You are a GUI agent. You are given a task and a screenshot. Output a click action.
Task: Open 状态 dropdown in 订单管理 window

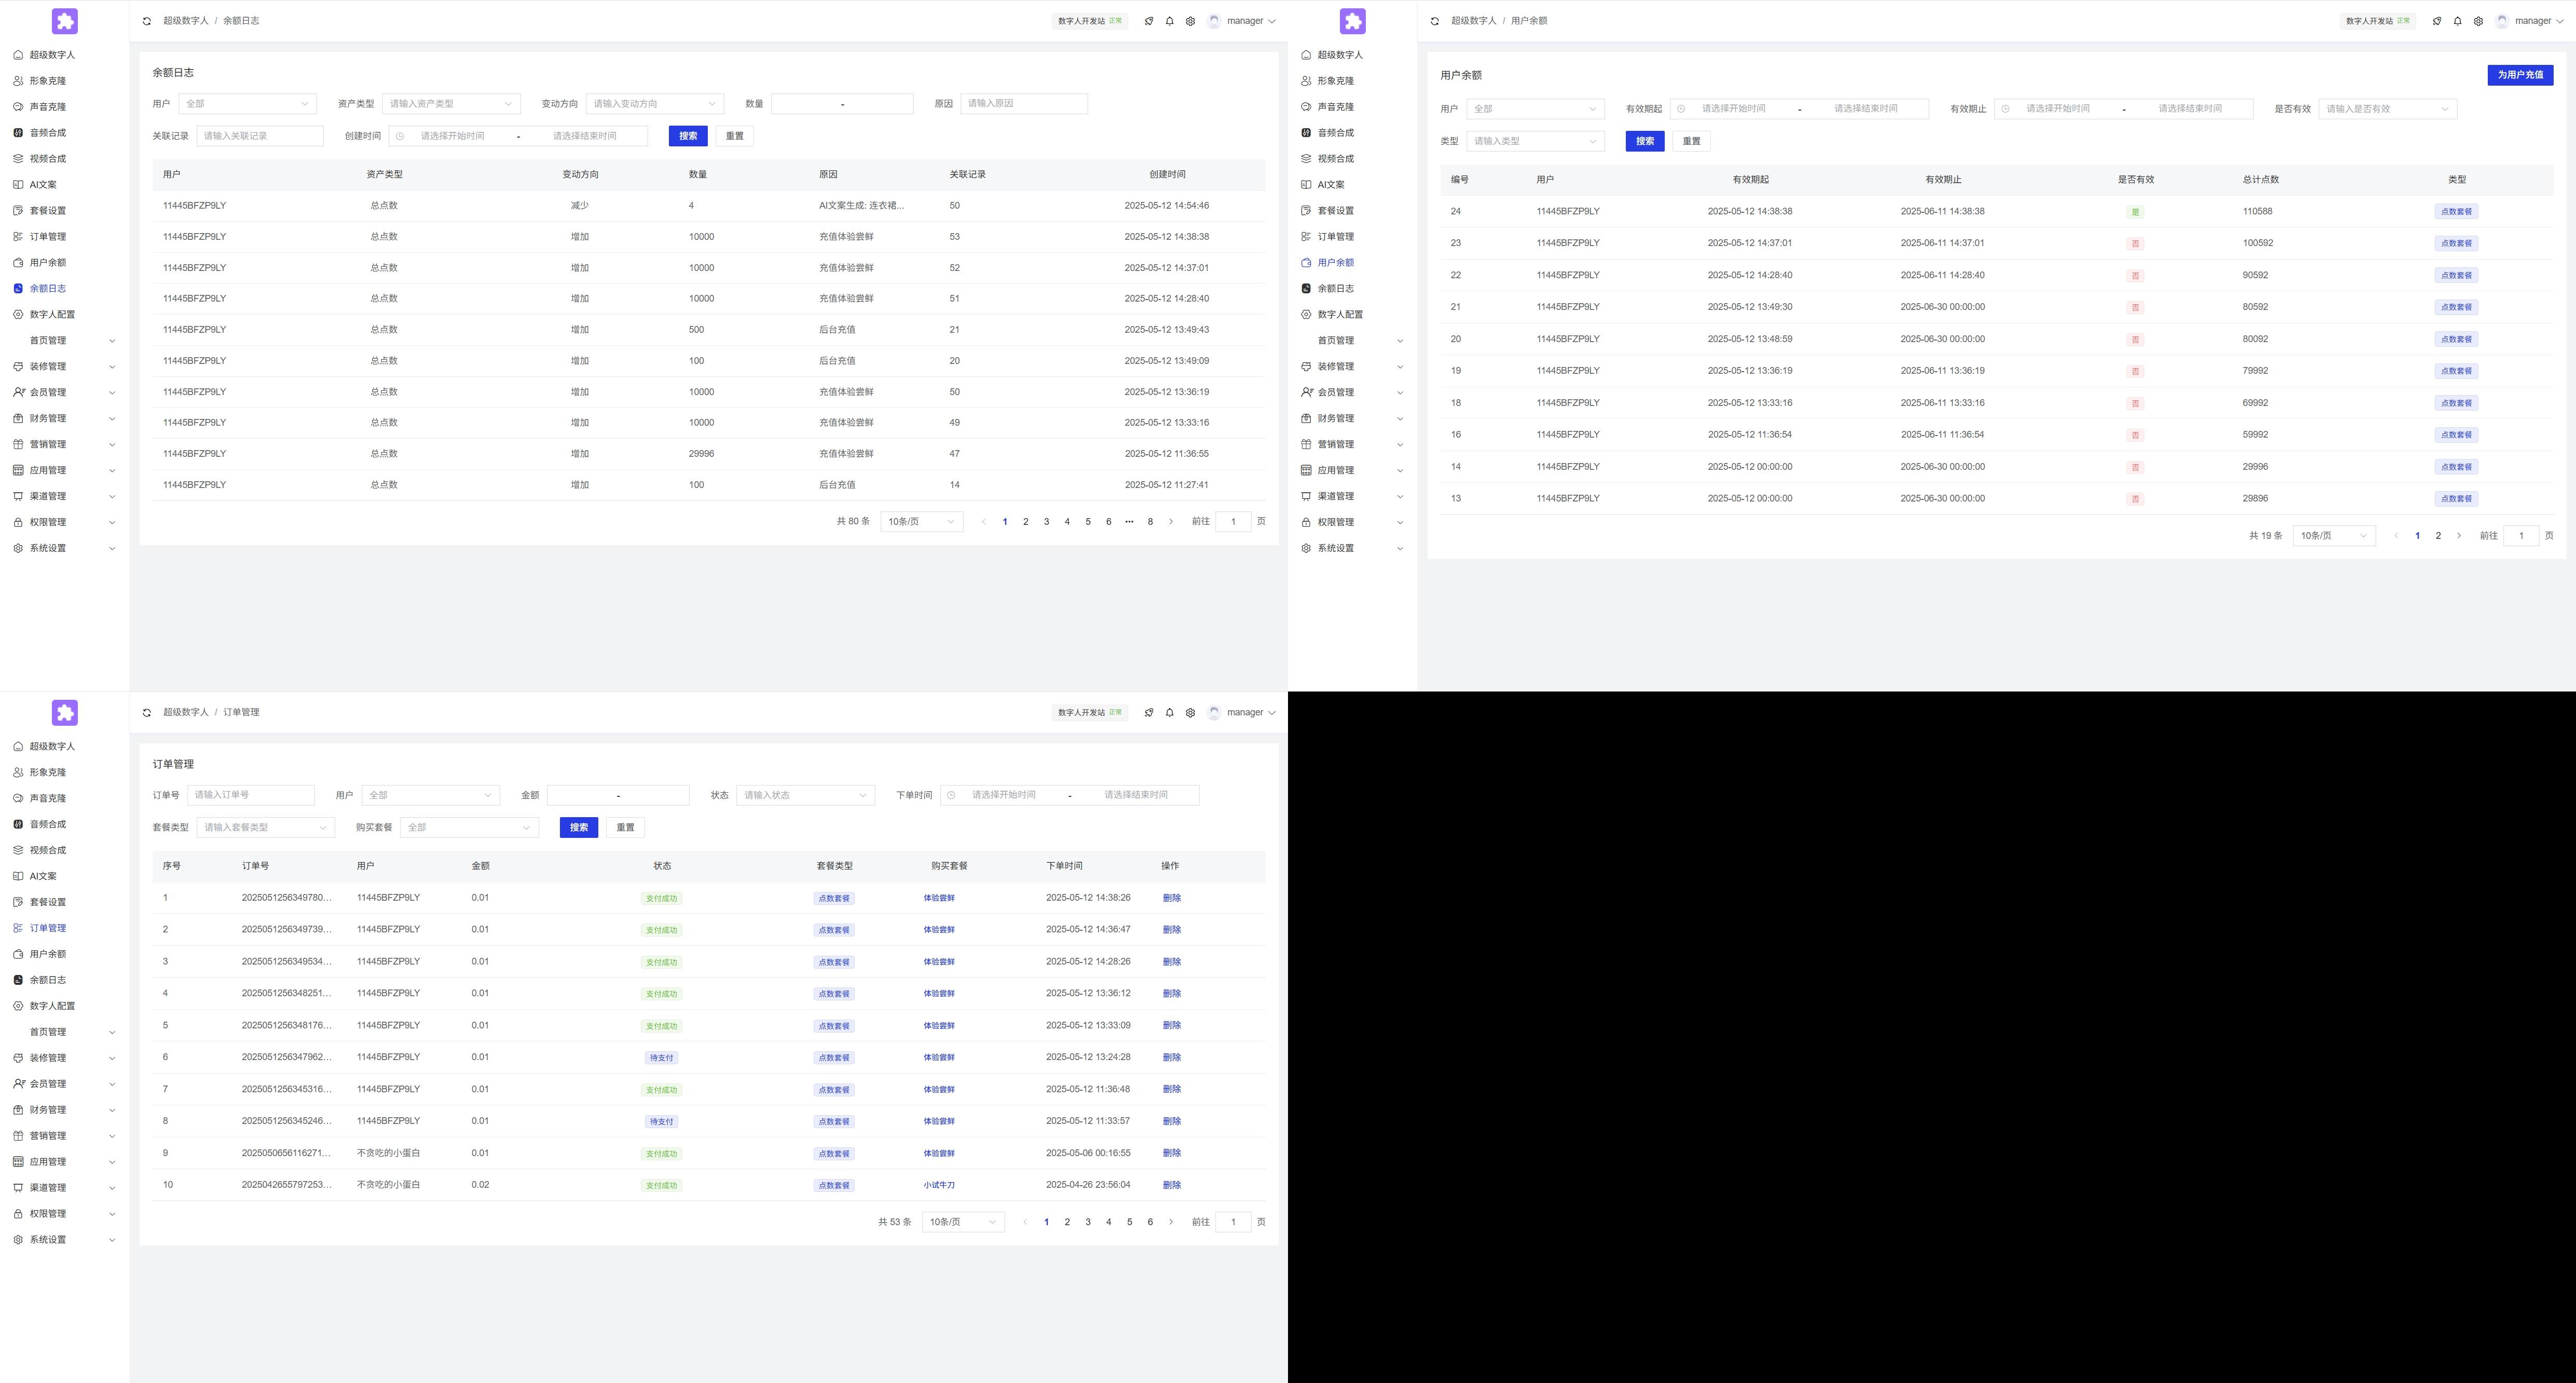tap(806, 795)
